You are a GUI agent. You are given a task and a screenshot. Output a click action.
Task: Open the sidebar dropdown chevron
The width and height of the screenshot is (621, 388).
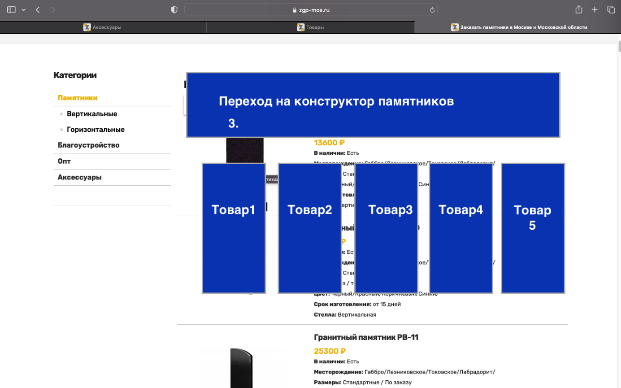24,10
